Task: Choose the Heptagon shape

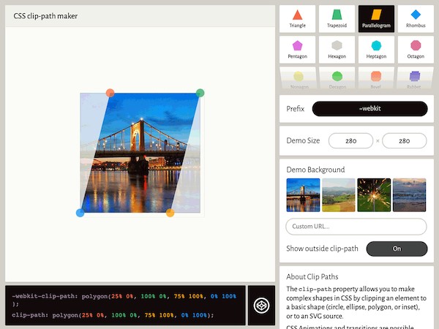Action: (376, 49)
